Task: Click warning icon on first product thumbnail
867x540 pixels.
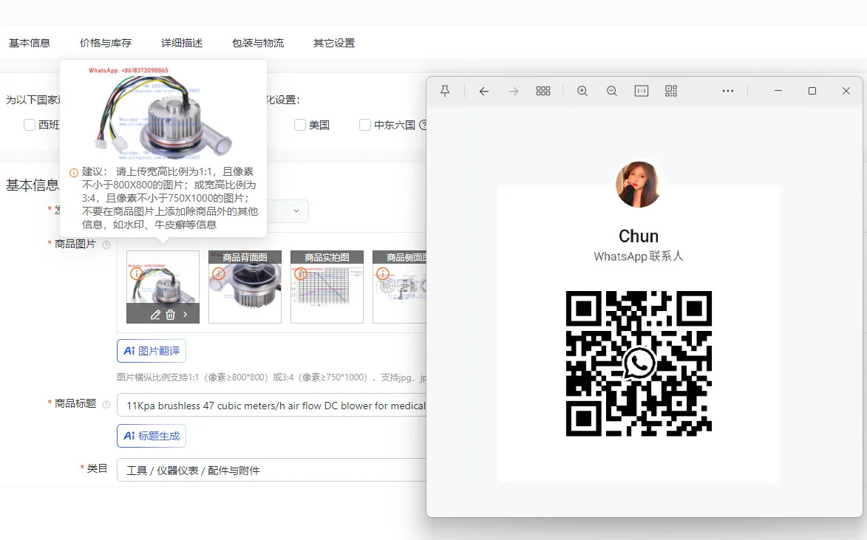Action: pos(136,273)
